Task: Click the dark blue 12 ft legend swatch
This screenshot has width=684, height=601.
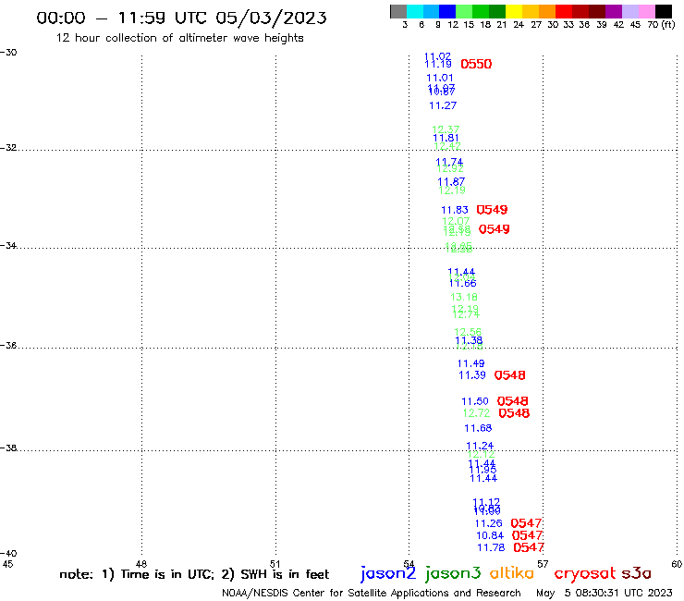Action: [447, 11]
